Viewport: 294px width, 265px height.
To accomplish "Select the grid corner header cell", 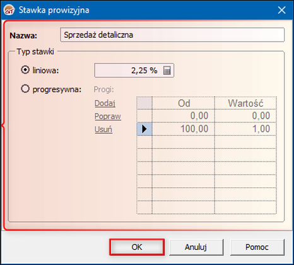I will 144,103.
